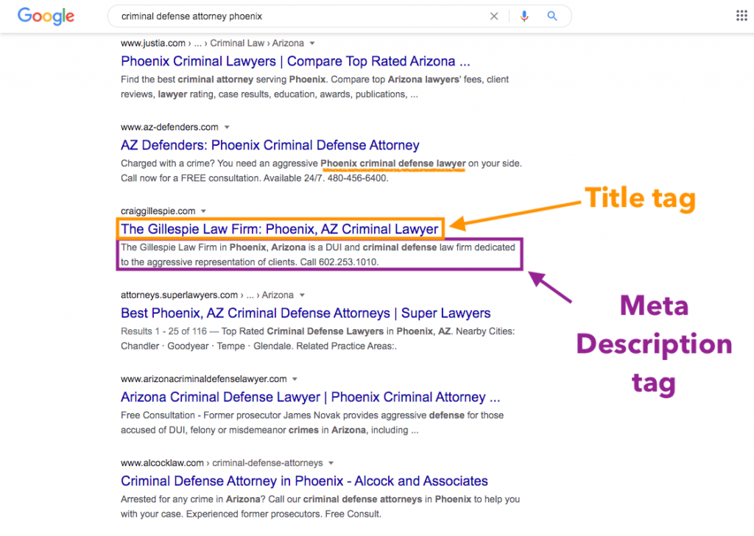Screen dimensions: 754x536
Task: Open the dropdown arrow beside www.arizonacriminaldefenselawyer.com
Action: tap(295, 379)
